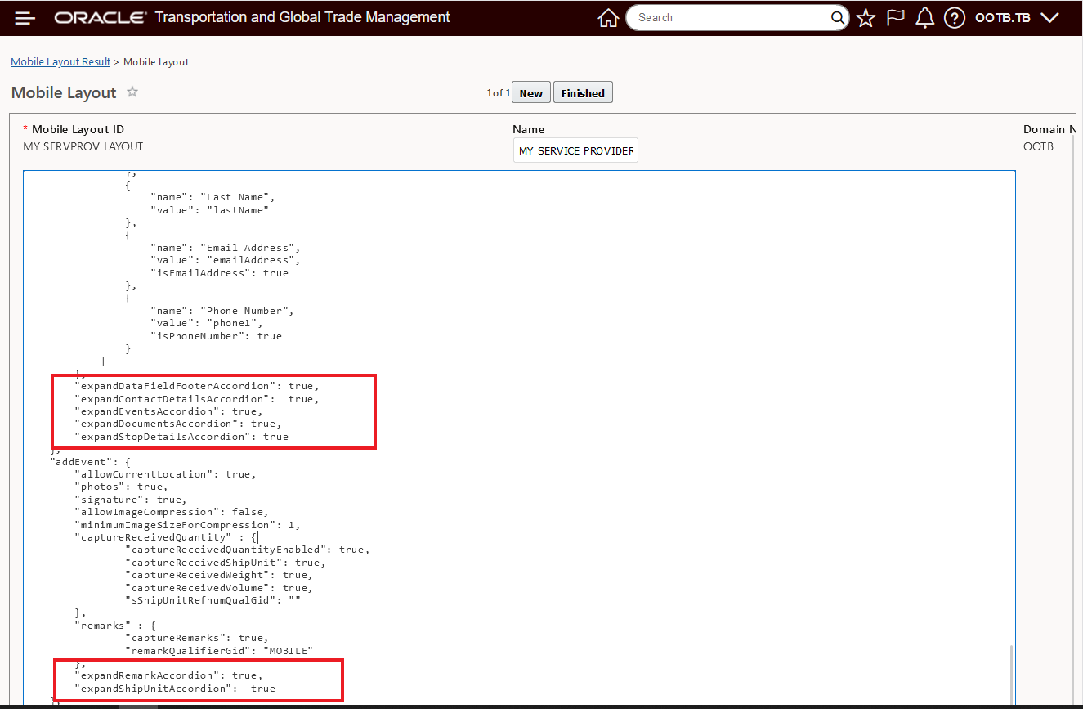1083x709 pixels.
Task: Click the "isPhoneNumber": true line
Action: coord(216,336)
